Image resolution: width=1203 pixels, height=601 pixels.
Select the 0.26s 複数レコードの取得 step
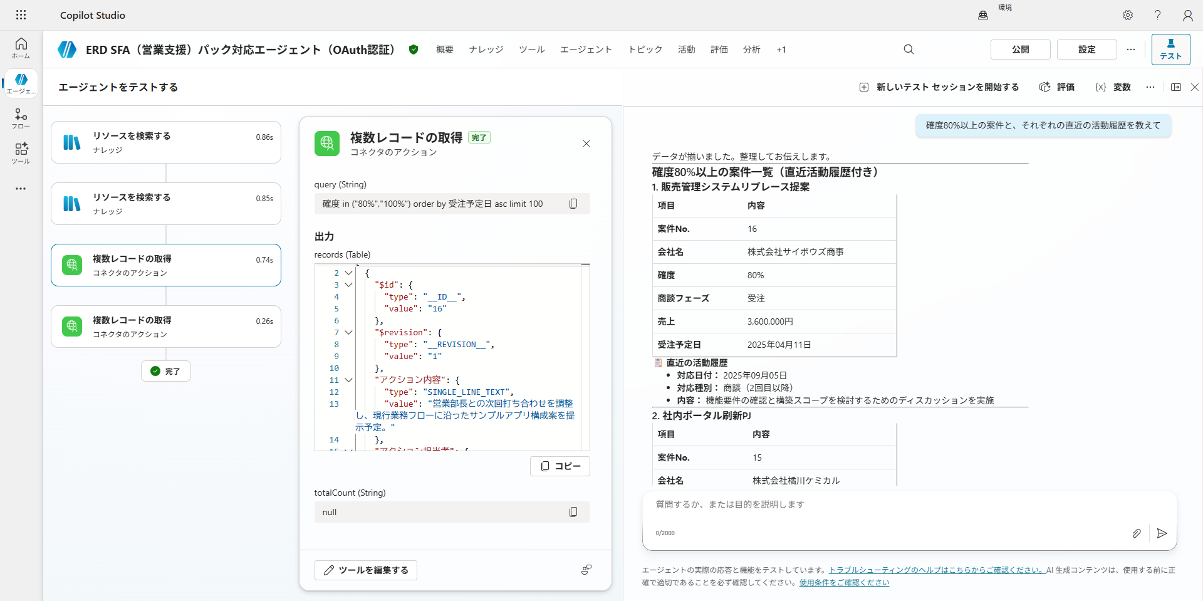pyautogui.click(x=166, y=327)
